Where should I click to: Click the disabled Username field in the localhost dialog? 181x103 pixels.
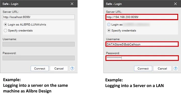click(39, 44)
